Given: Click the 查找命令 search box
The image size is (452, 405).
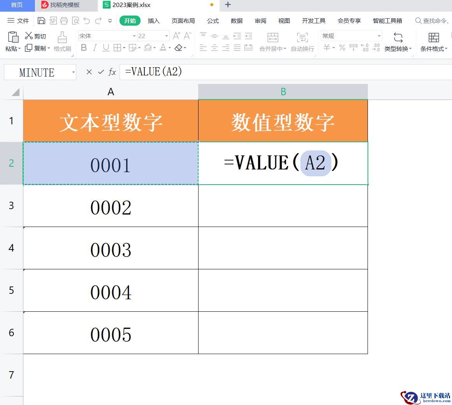Looking at the screenshot, I should (x=432, y=21).
